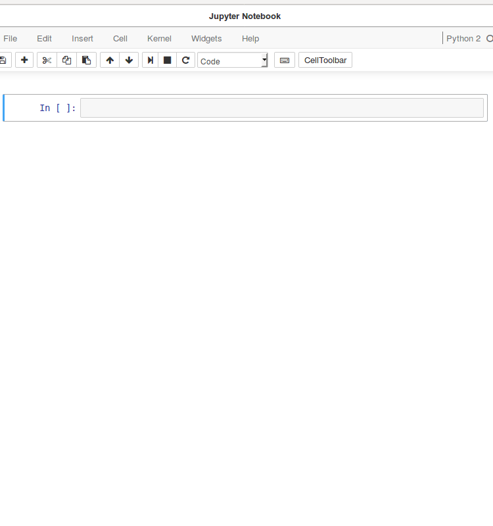493x526 pixels.
Task: Move the selected cell up
Action: tap(110, 60)
